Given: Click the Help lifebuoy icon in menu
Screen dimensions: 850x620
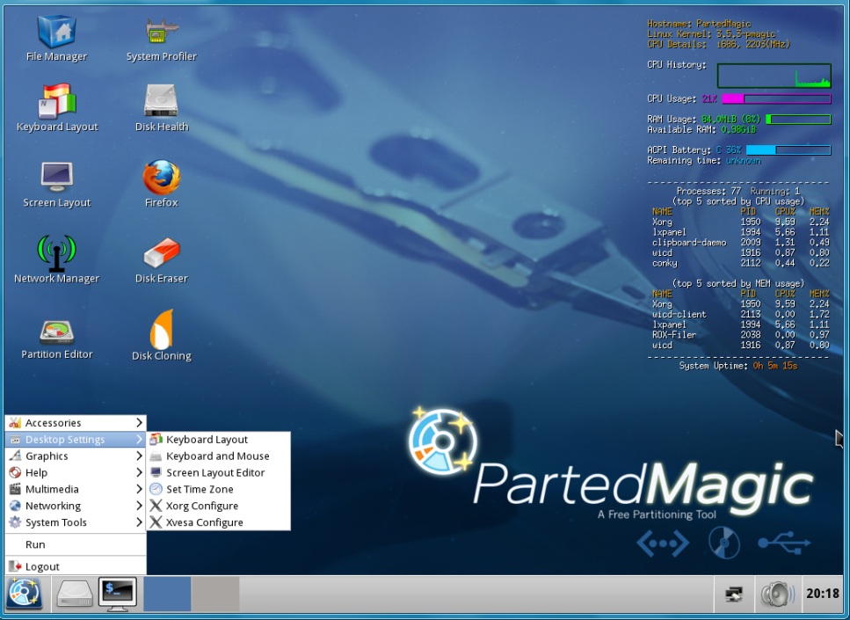Looking at the screenshot, I should (x=15, y=472).
